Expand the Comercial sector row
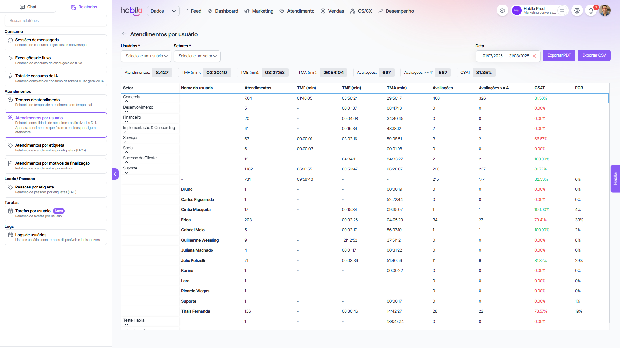 click(x=127, y=101)
